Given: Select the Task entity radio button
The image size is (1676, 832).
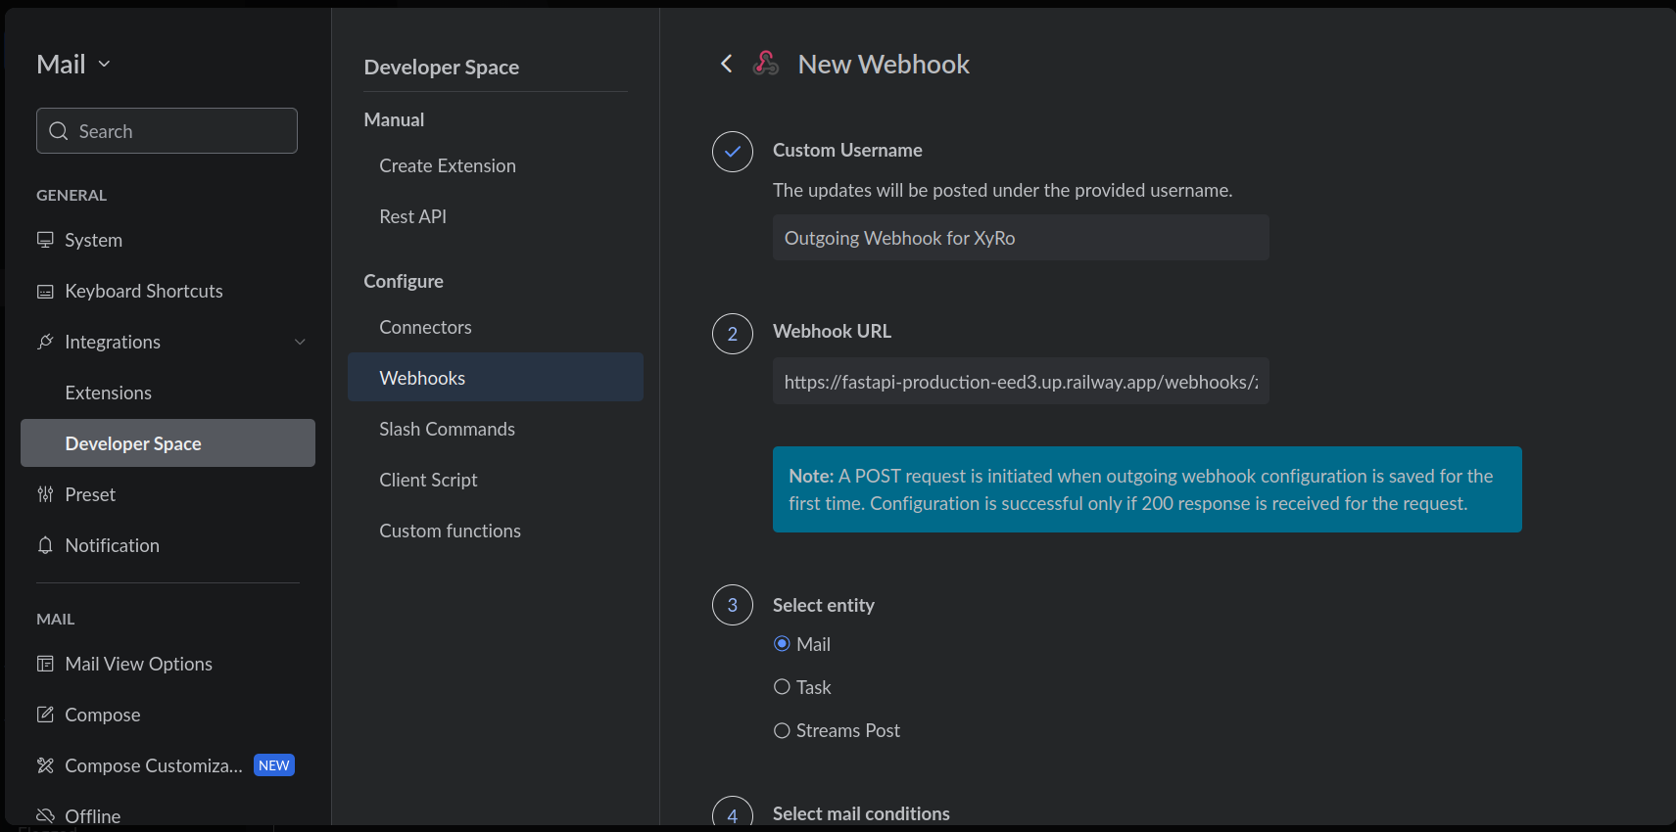Looking at the screenshot, I should (x=782, y=687).
